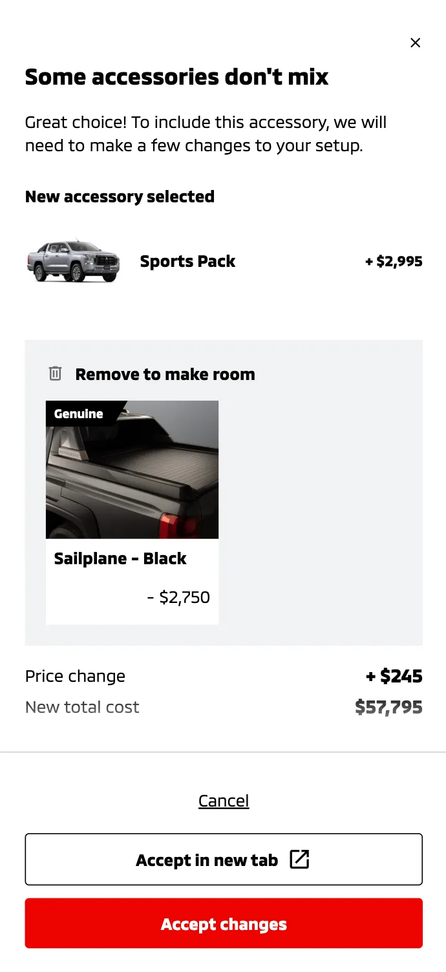Click the Price change label
The width and height of the screenshot is (446, 972).
pyautogui.click(x=75, y=676)
